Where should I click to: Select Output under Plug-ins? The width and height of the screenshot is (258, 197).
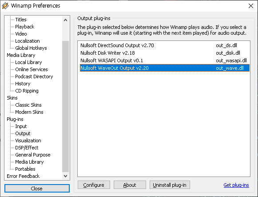click(23, 133)
